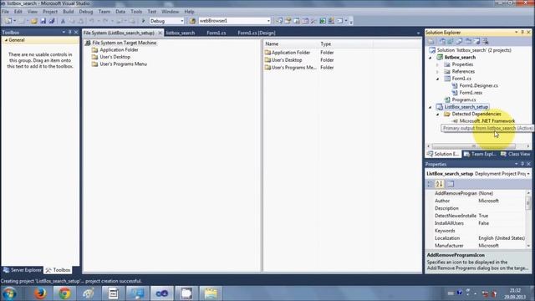Click the Alphabetical sort icon in Properties panel
This screenshot has height=301, width=535.
coord(439,184)
